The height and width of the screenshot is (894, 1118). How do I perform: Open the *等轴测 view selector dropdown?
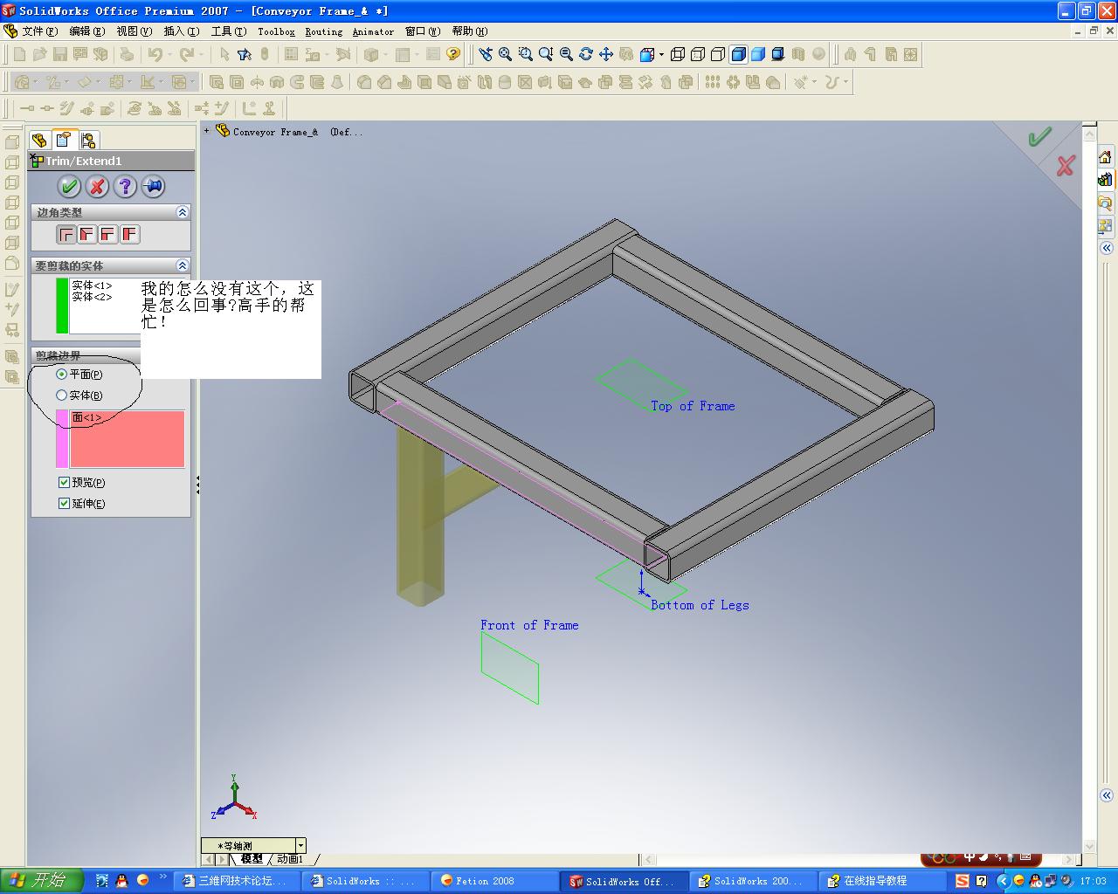click(x=300, y=845)
